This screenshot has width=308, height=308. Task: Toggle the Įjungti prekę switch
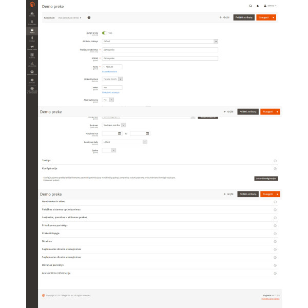(x=105, y=33)
